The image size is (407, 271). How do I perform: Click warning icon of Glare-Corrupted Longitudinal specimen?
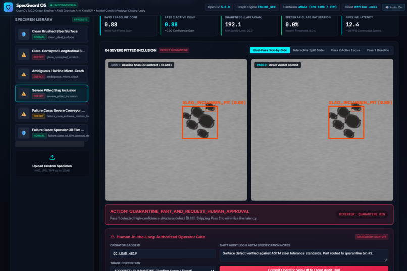pos(24,54)
